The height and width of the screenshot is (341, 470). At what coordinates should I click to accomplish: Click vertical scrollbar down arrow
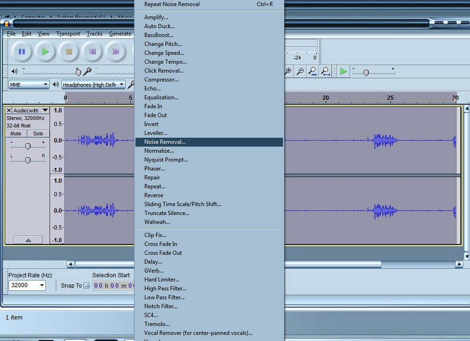click(467, 256)
